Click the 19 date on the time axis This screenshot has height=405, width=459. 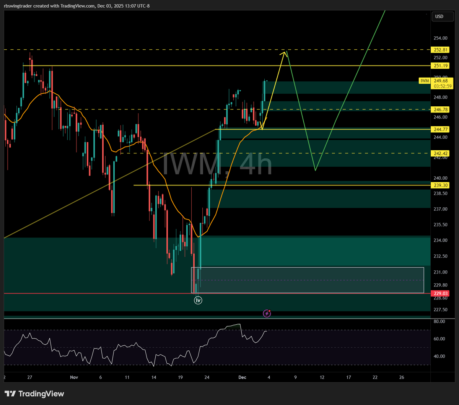pos(180,377)
